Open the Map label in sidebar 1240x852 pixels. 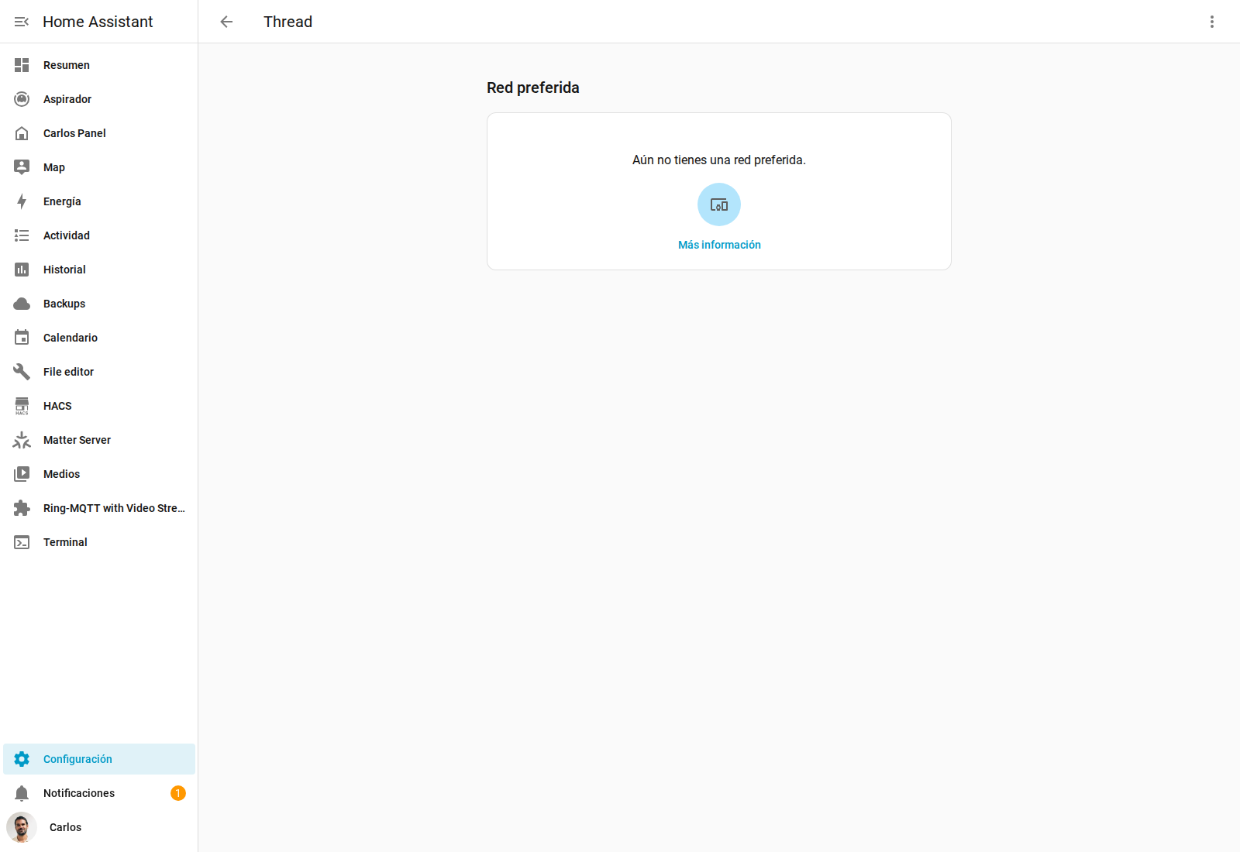point(54,167)
